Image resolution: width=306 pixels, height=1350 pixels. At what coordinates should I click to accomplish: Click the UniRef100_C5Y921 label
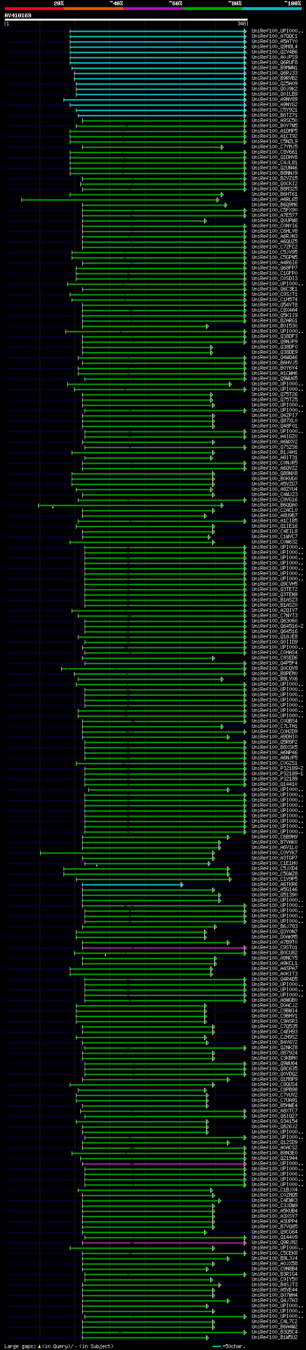(x=274, y=110)
